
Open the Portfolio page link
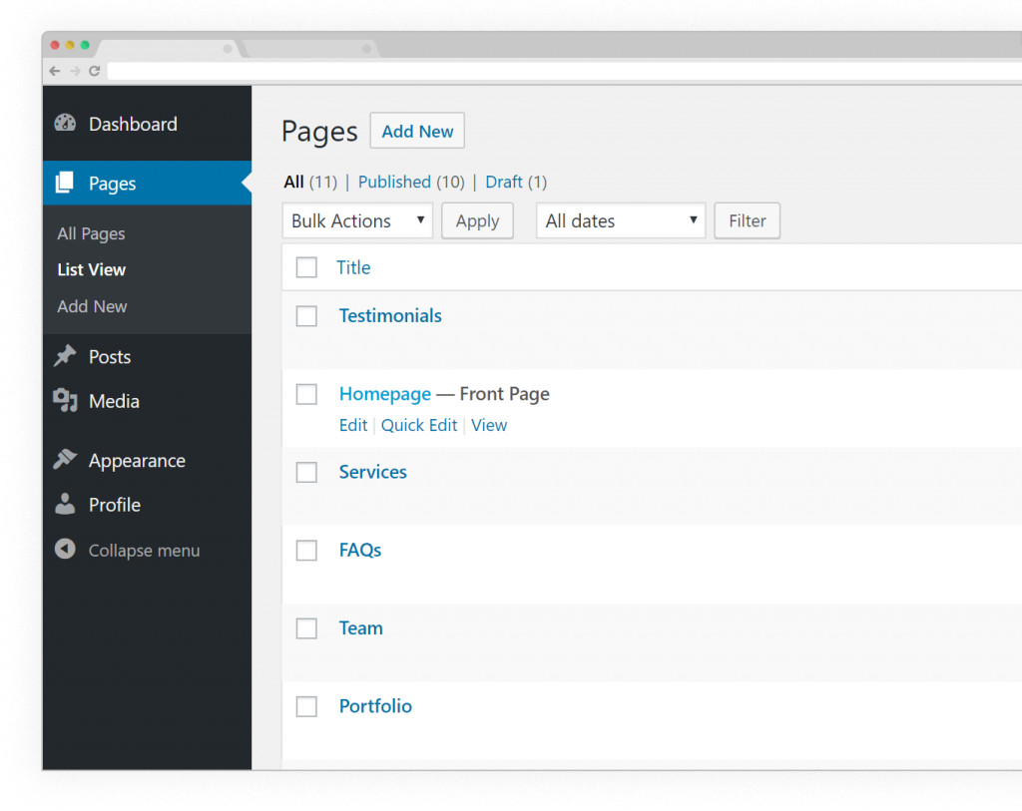(x=375, y=706)
